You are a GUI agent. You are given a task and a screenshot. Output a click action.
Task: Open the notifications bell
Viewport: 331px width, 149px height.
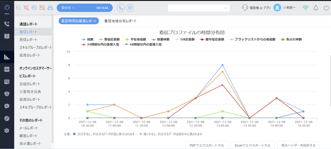click(x=316, y=8)
